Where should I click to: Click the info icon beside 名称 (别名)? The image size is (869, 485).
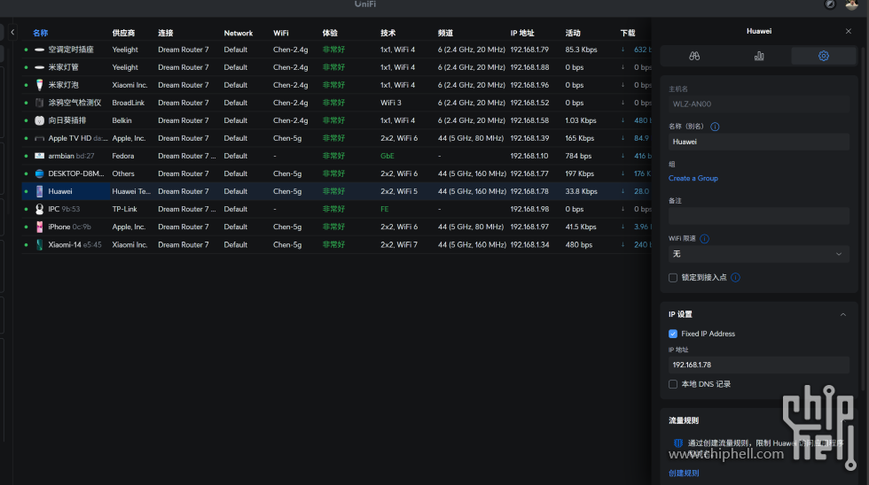pyautogui.click(x=715, y=127)
